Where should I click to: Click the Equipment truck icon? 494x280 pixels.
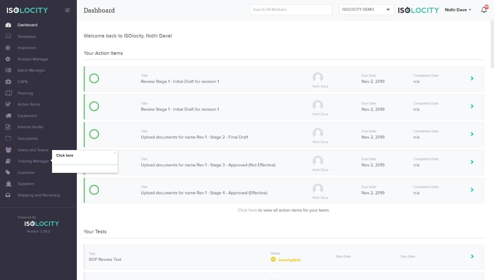8,116
